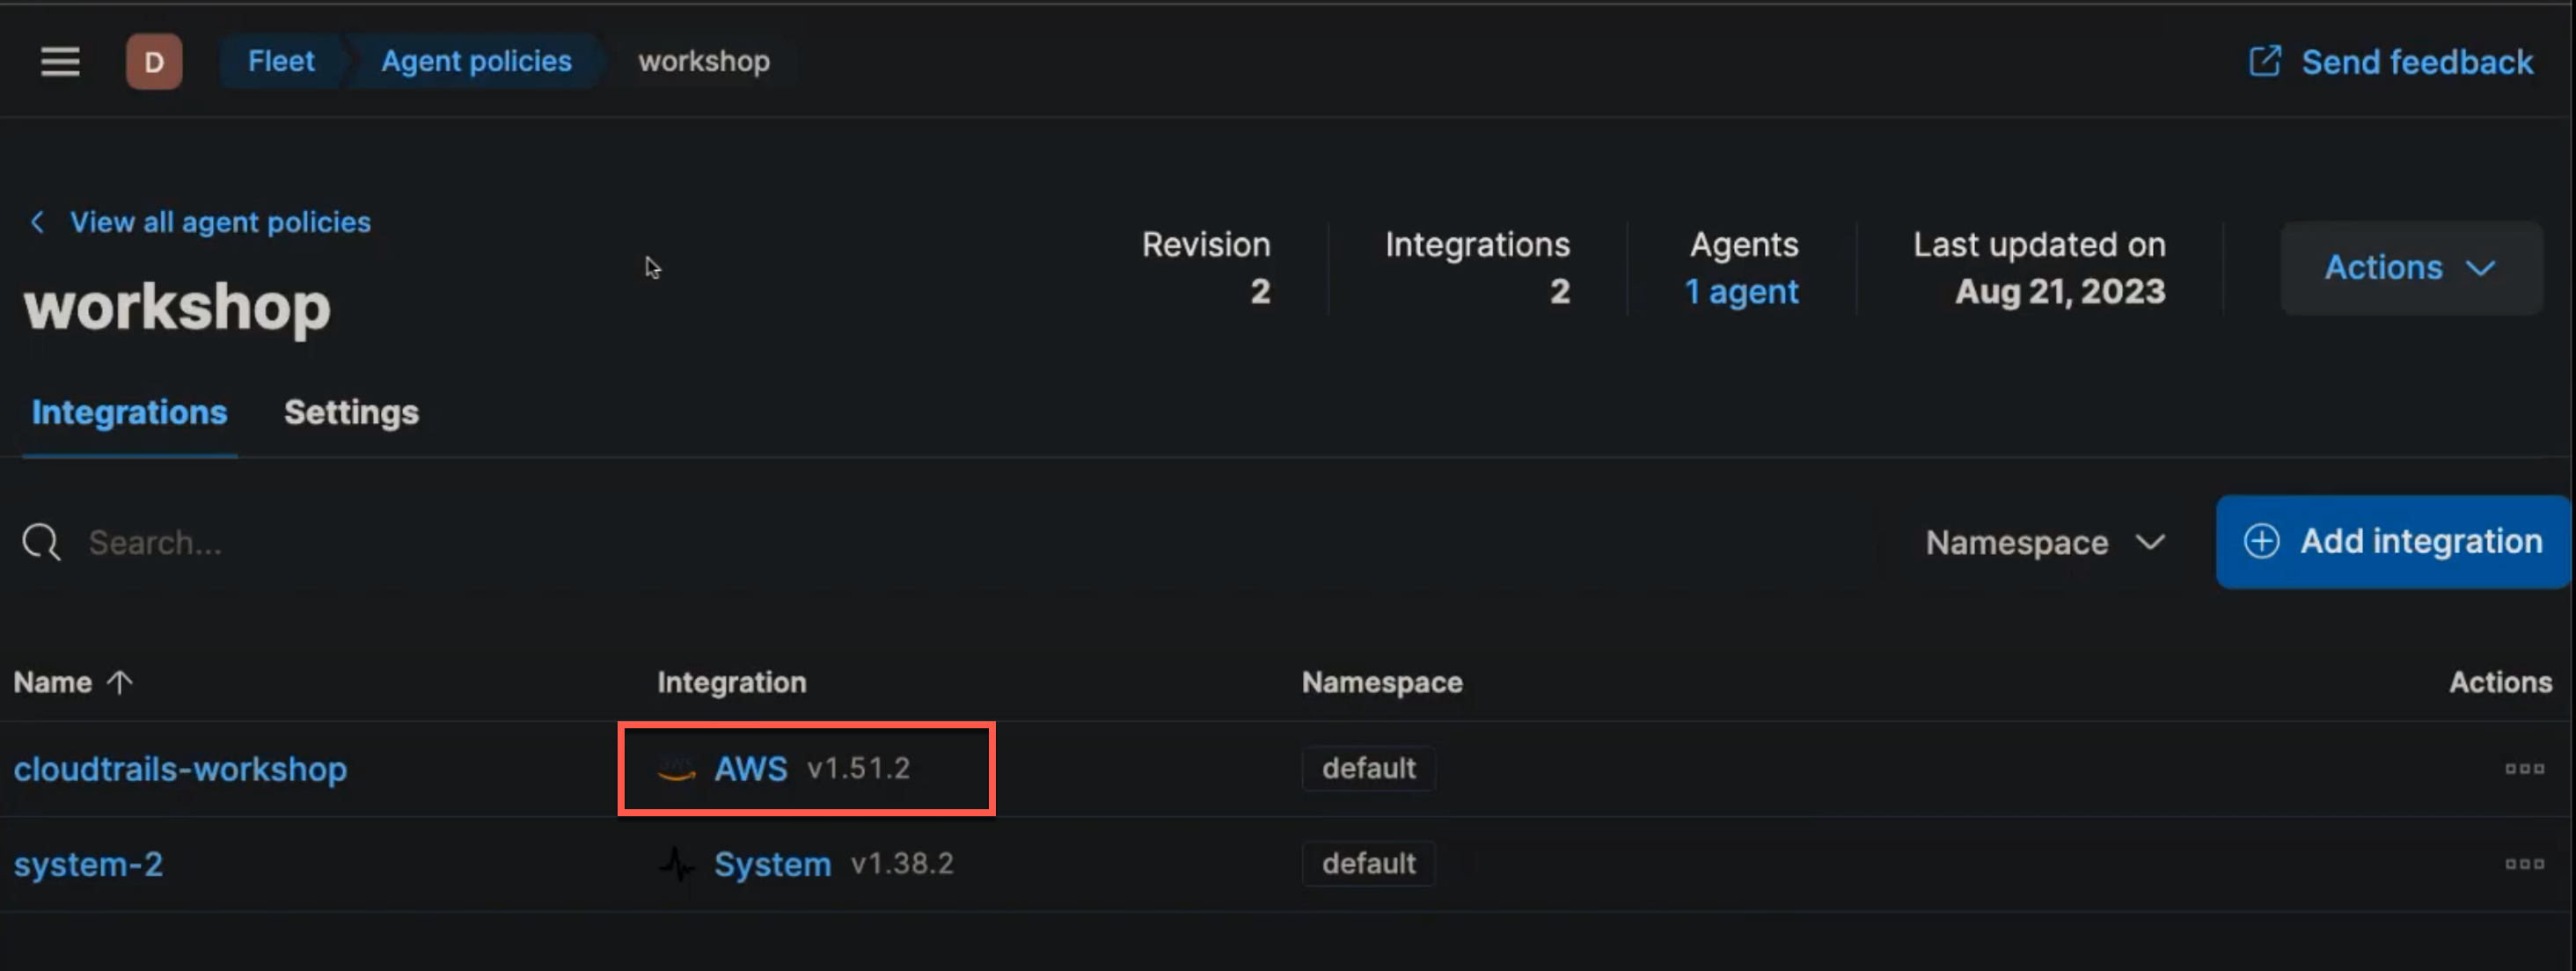Screen dimensions: 2576x971
Task: Click the magnifier search icon
Action: [41, 542]
